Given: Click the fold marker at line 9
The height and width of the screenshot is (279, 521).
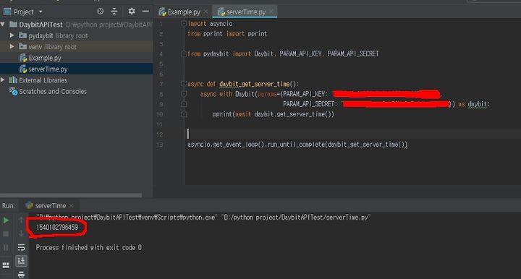Looking at the screenshot, I should [x=184, y=104].
